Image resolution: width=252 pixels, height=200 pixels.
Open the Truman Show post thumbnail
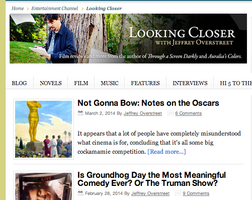pos(43,185)
